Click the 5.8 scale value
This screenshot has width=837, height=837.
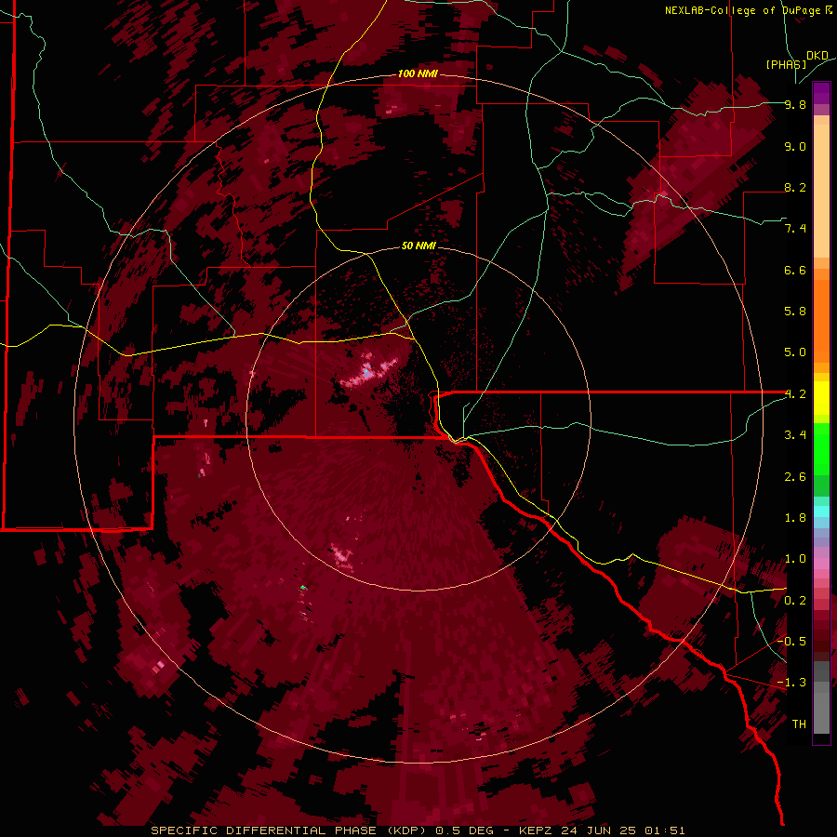795,312
